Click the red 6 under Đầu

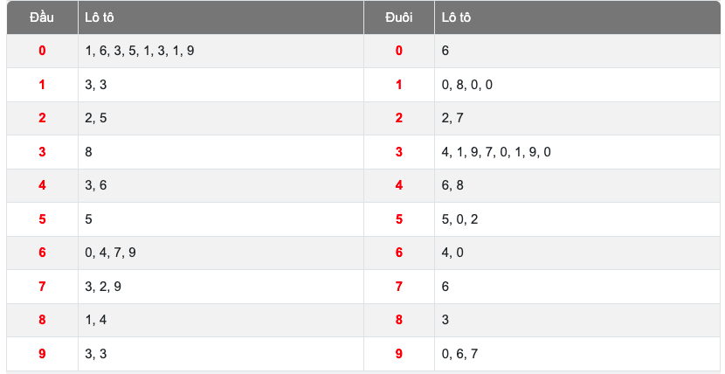[x=42, y=253]
